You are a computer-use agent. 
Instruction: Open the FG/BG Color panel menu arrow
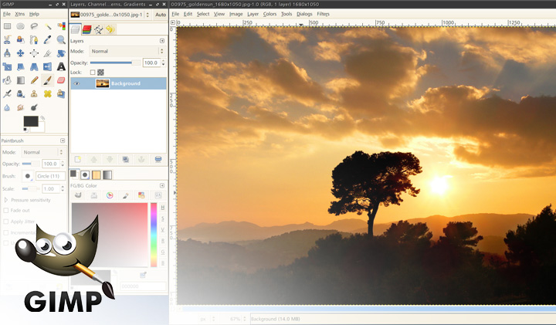point(162,185)
